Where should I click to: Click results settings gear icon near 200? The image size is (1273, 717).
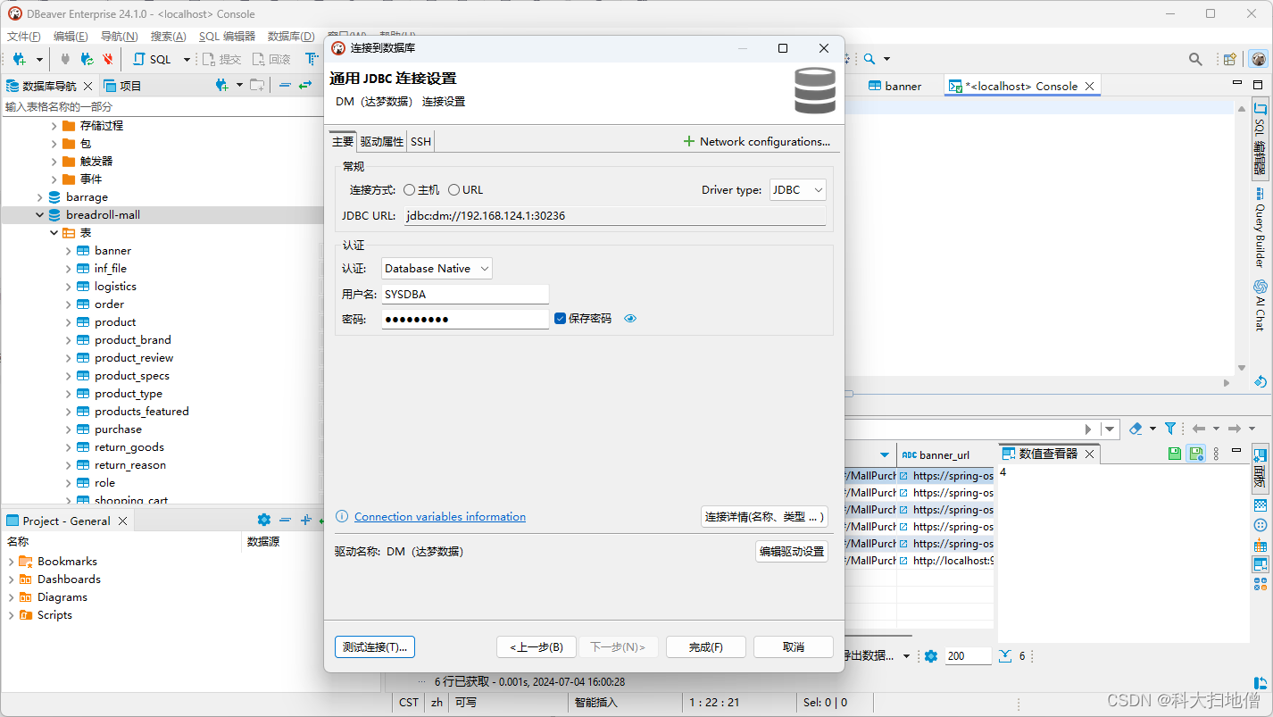point(931,655)
